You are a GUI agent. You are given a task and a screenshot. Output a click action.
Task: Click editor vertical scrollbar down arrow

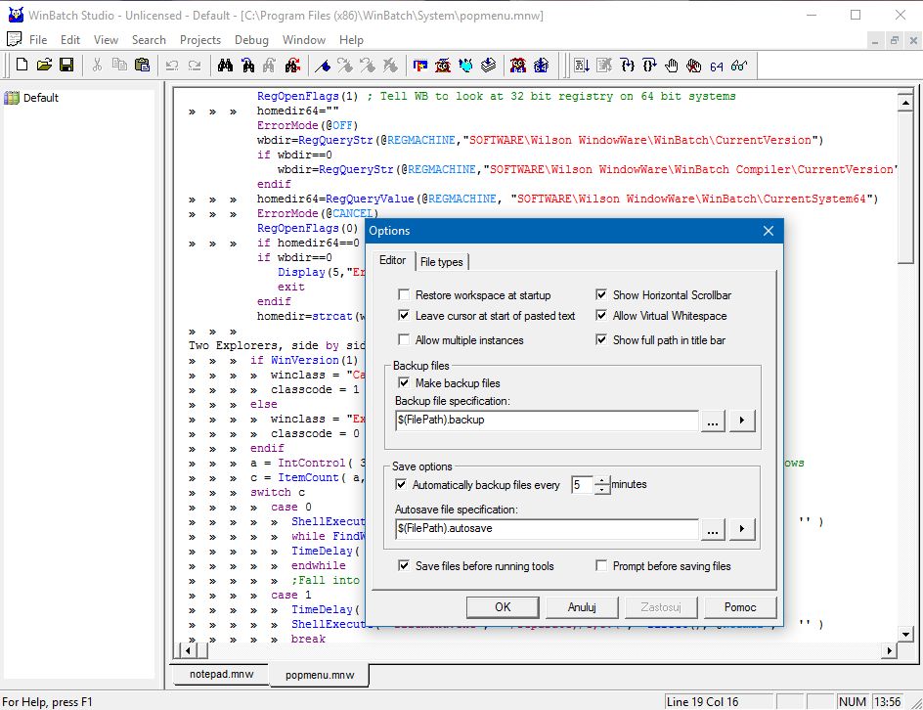click(x=905, y=634)
